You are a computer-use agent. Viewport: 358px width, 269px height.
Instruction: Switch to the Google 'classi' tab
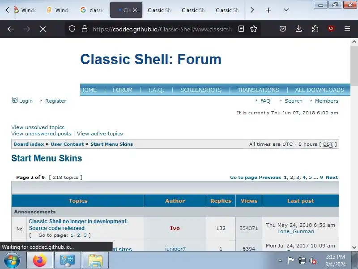[92, 10]
